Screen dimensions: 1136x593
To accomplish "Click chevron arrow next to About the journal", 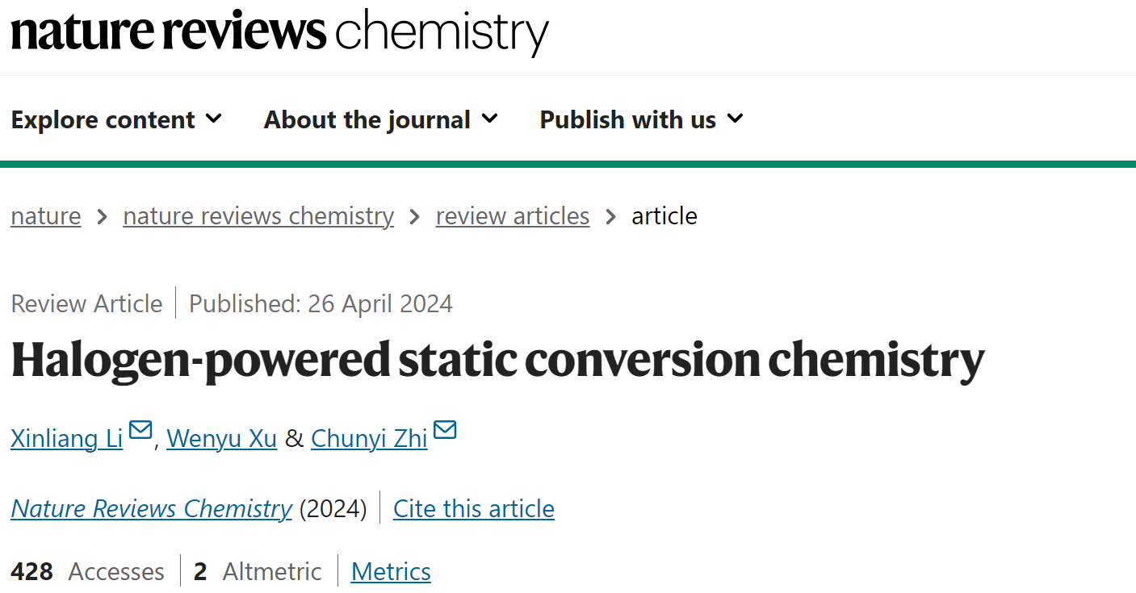I will pos(489,119).
